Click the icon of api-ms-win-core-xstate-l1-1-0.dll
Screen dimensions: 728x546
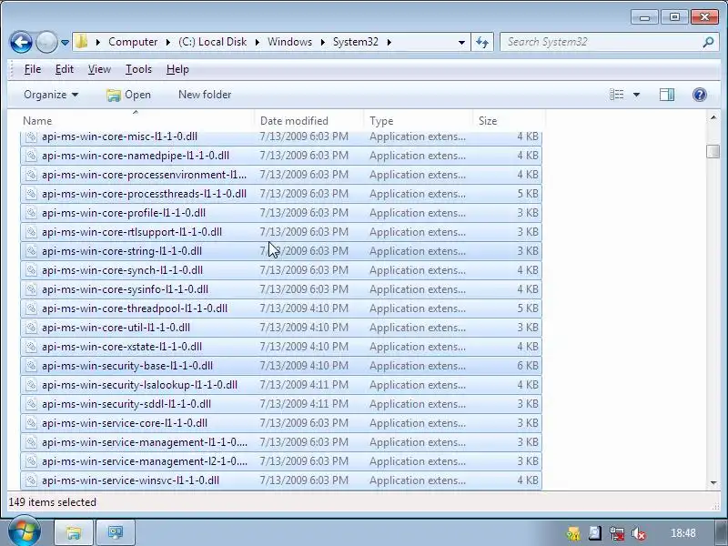tap(31, 347)
